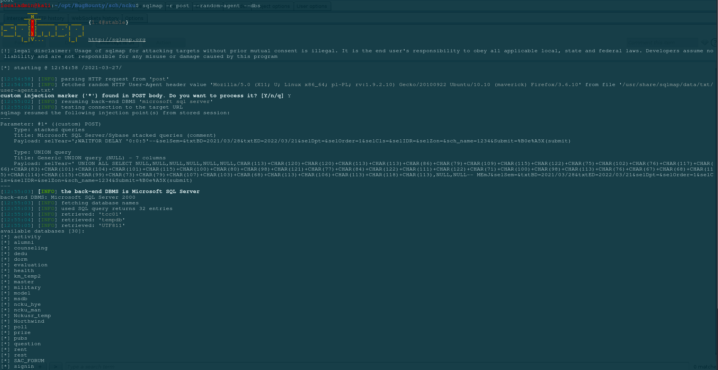Click the 'activity' database entry
This screenshot has height=370, width=718.
pyautogui.click(x=27, y=237)
